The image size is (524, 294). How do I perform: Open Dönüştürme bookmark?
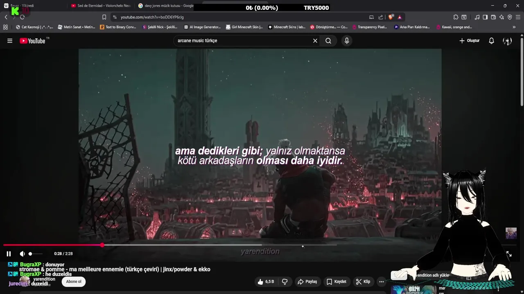(x=329, y=27)
